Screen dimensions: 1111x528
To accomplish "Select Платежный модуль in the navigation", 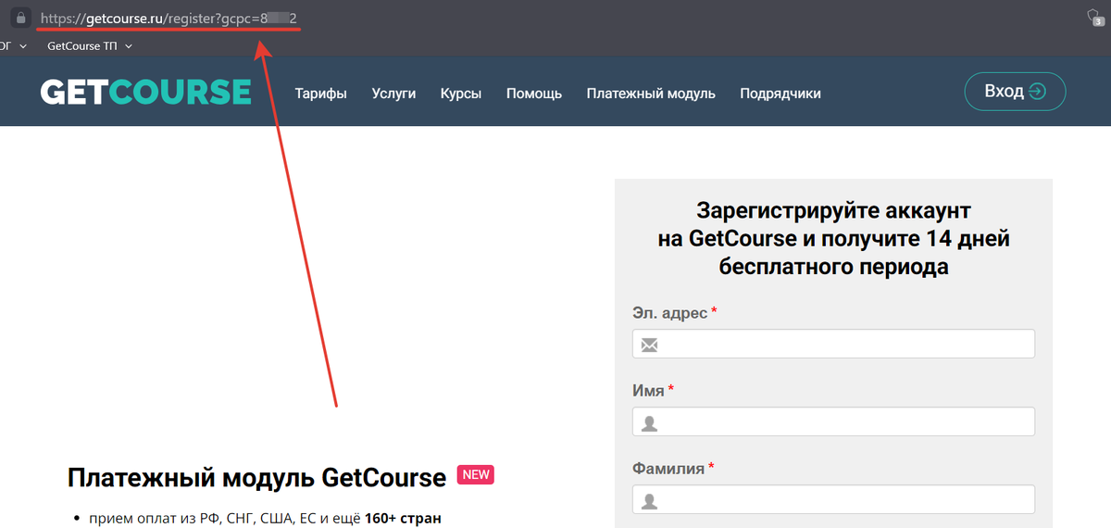I will pyautogui.click(x=651, y=93).
